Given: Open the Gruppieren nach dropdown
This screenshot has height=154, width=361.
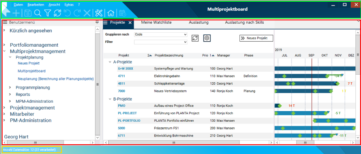Looking at the screenshot, I should (161, 34).
